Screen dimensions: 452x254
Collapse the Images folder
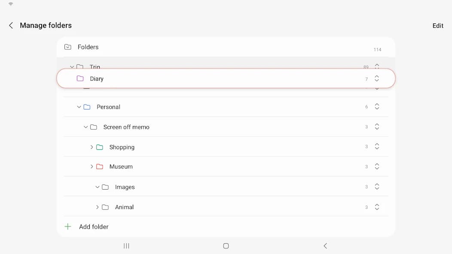[x=98, y=187]
